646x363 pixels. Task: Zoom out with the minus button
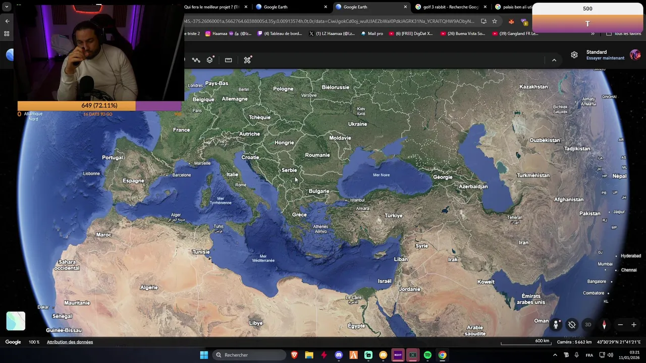(x=620, y=325)
